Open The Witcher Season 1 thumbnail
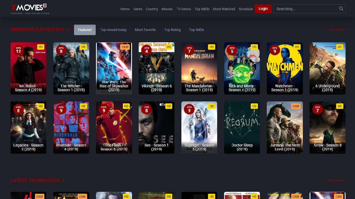This screenshot has height=199, width=355. [x=71, y=68]
